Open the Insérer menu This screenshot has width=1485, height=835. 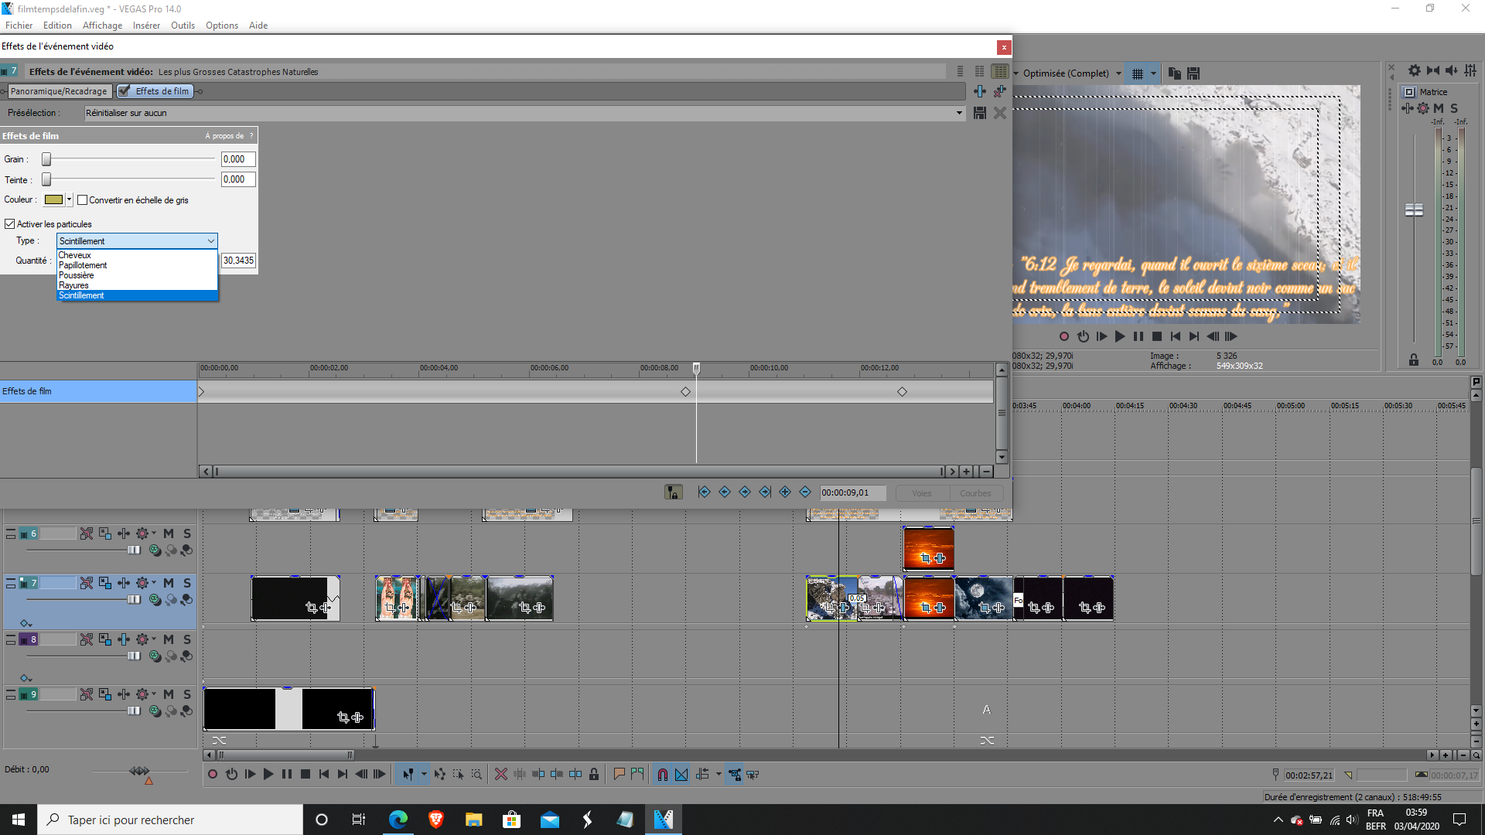pyautogui.click(x=146, y=26)
